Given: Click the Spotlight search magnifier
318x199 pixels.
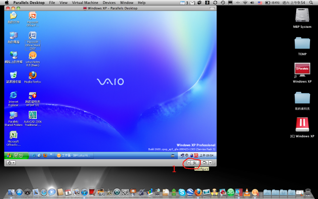Looking at the screenshot, I should 311,2.
